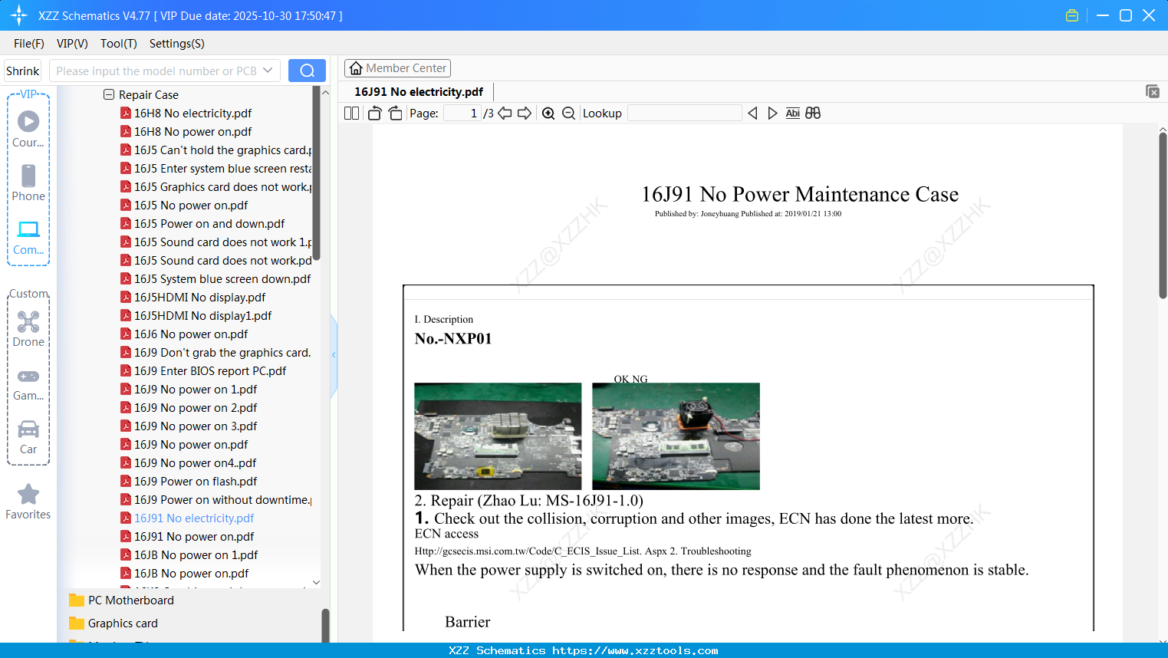Screen dimensions: 1168x658
Task: Click the file tree scroll-up arrow
Action: (x=325, y=92)
